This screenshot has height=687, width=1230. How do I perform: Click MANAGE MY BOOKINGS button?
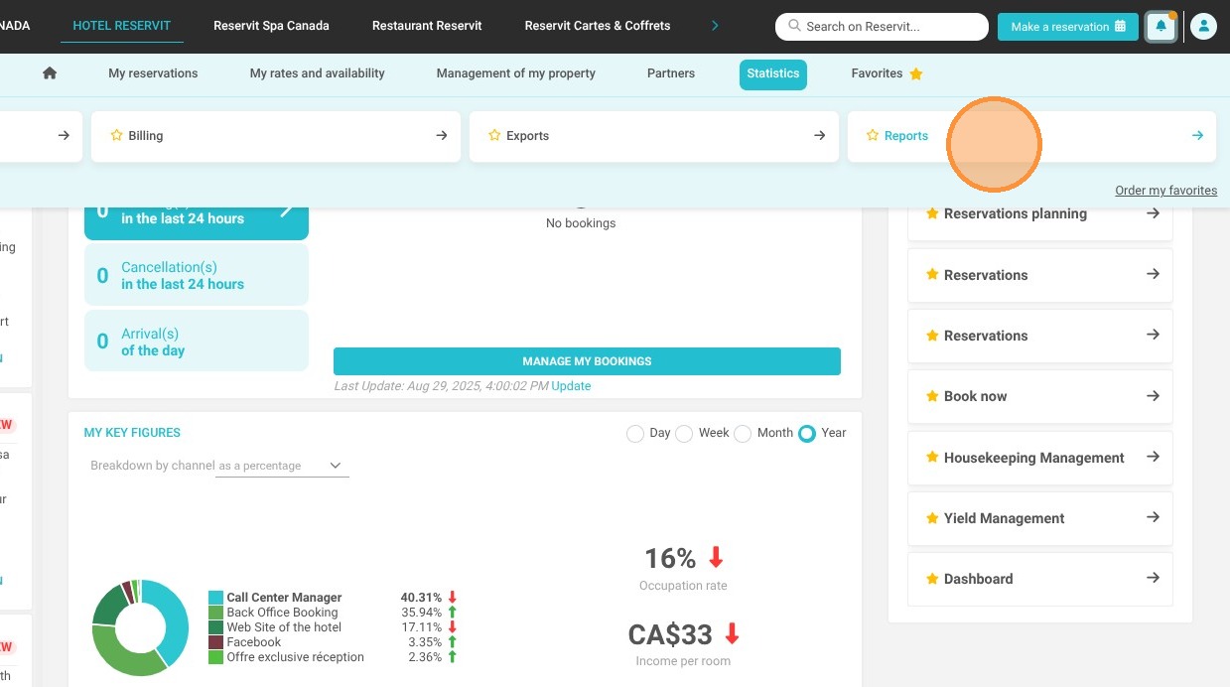tap(587, 361)
